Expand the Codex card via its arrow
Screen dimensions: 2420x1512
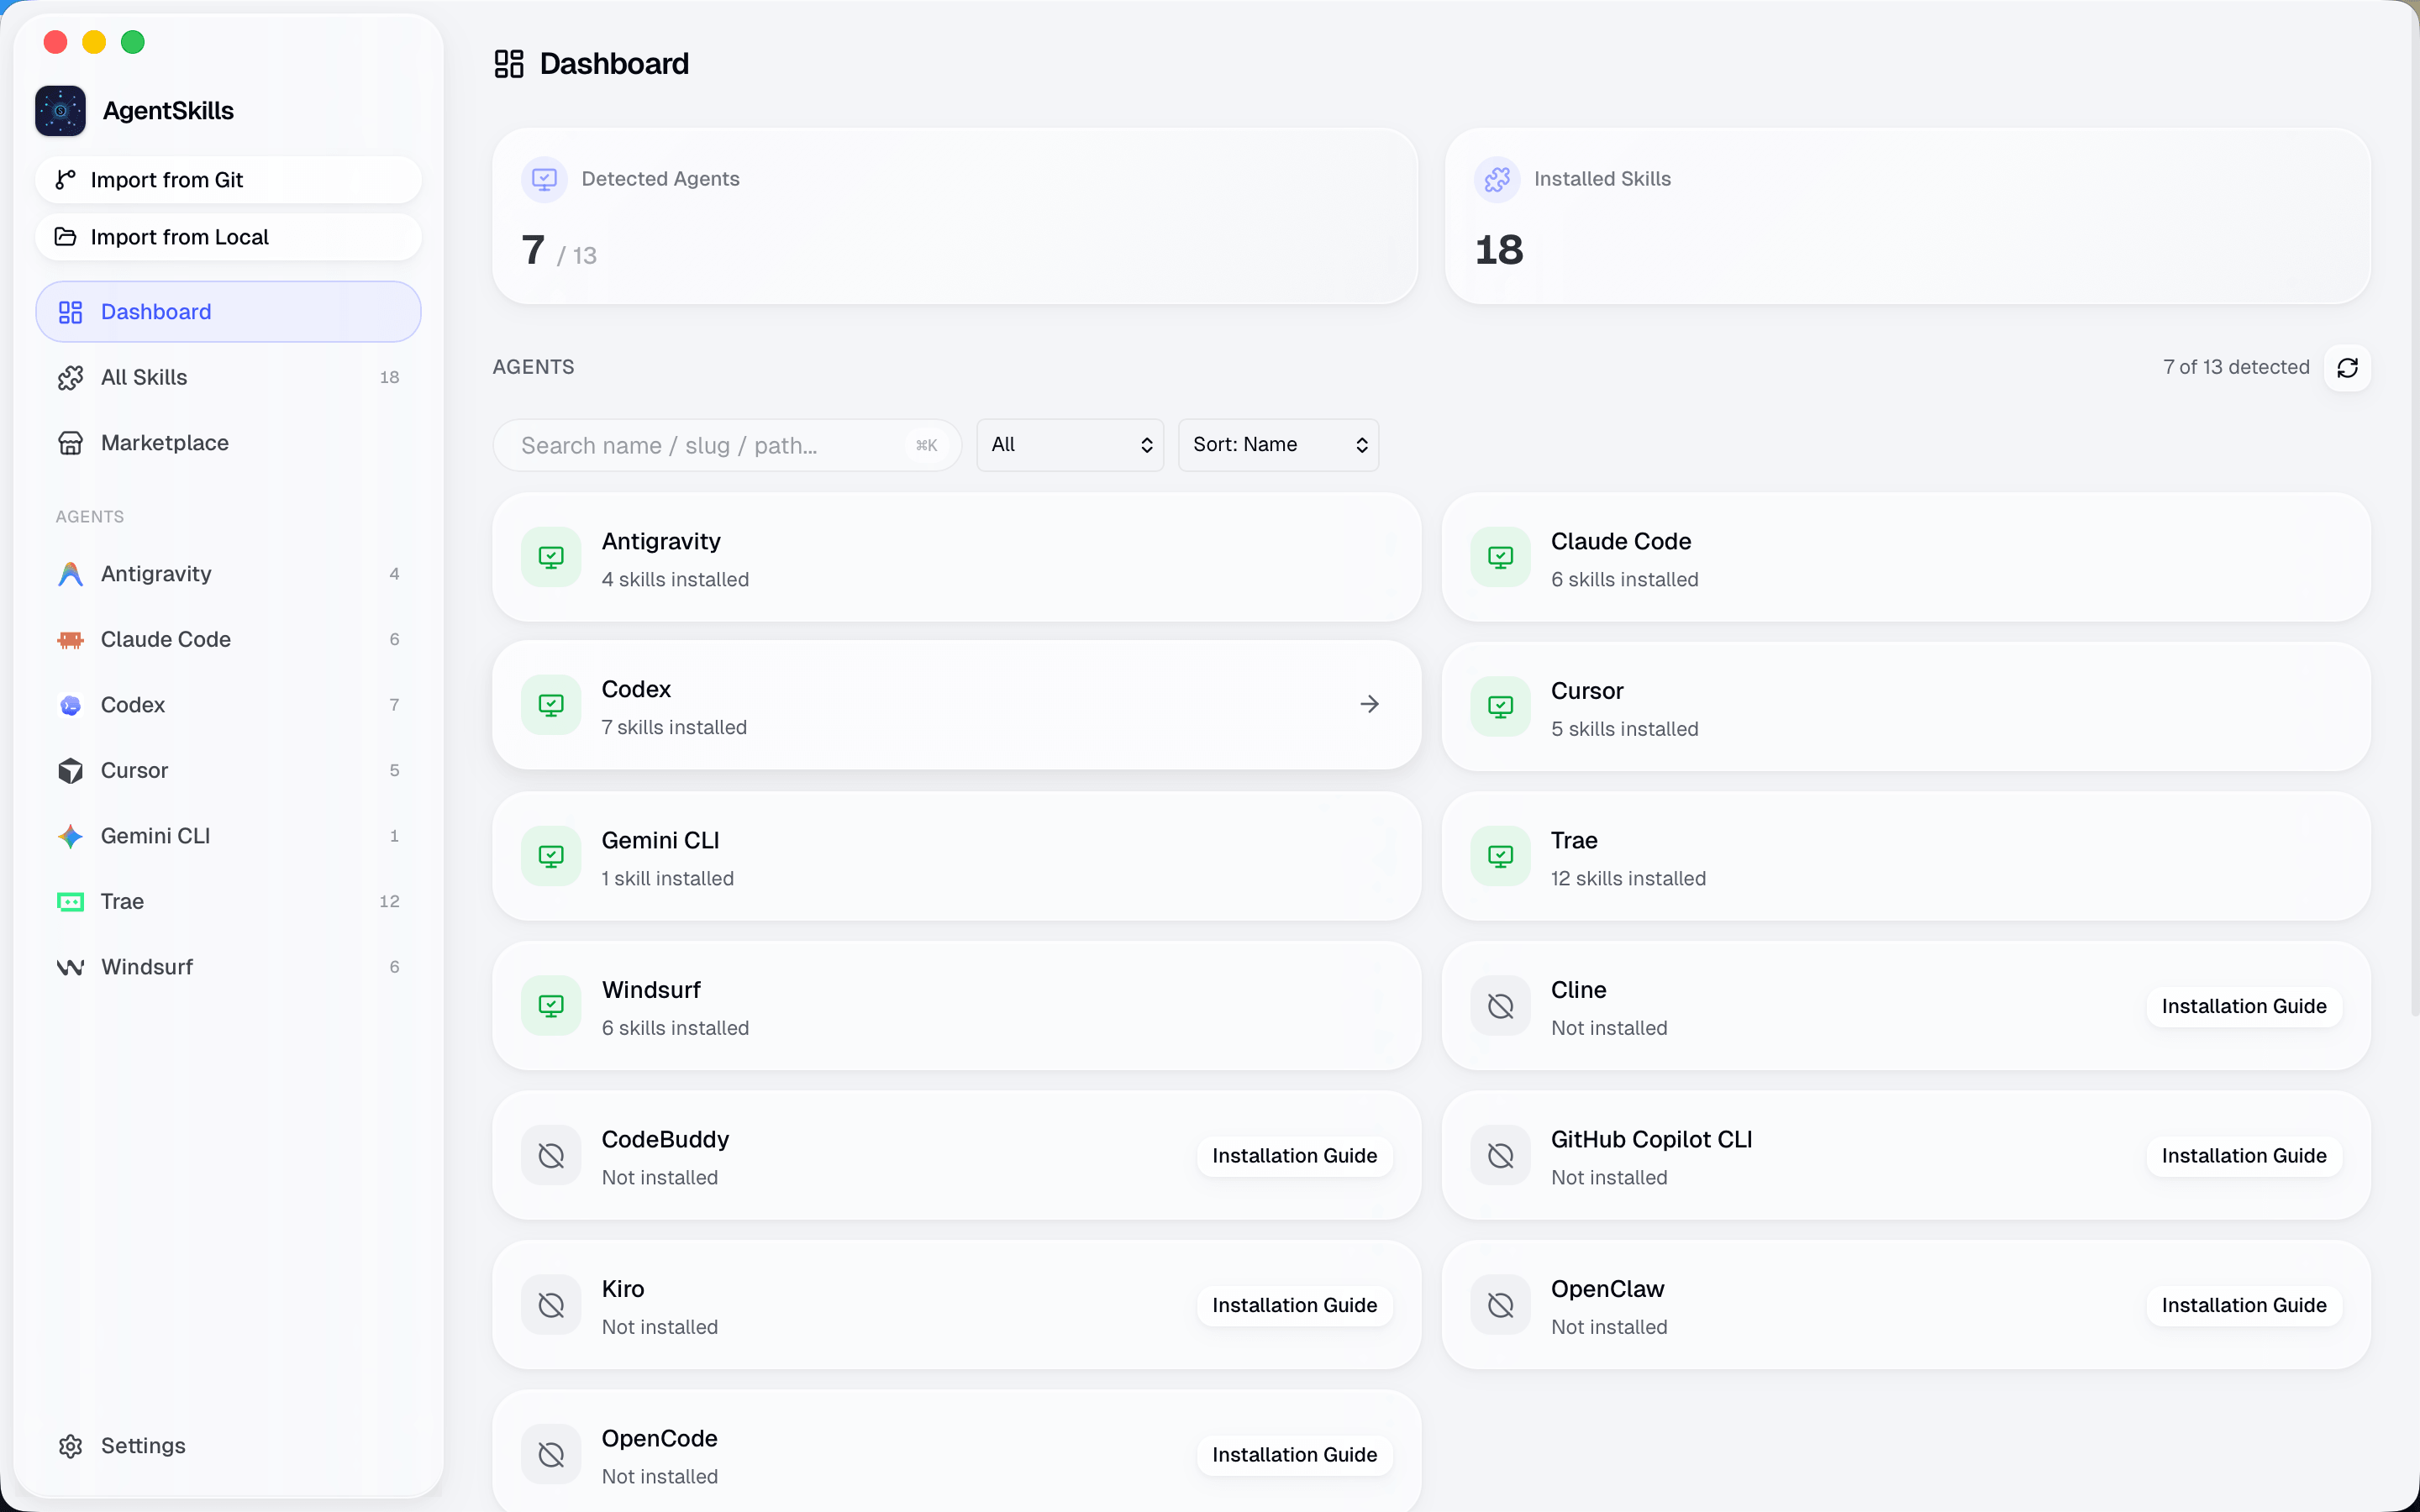coord(1369,703)
